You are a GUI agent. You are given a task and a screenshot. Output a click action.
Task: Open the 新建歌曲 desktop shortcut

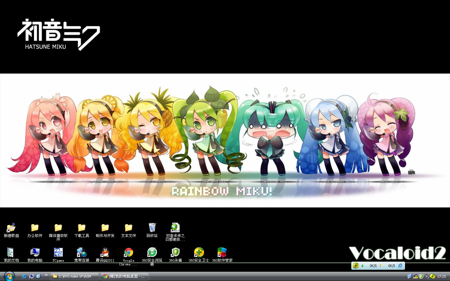[x=11, y=230]
